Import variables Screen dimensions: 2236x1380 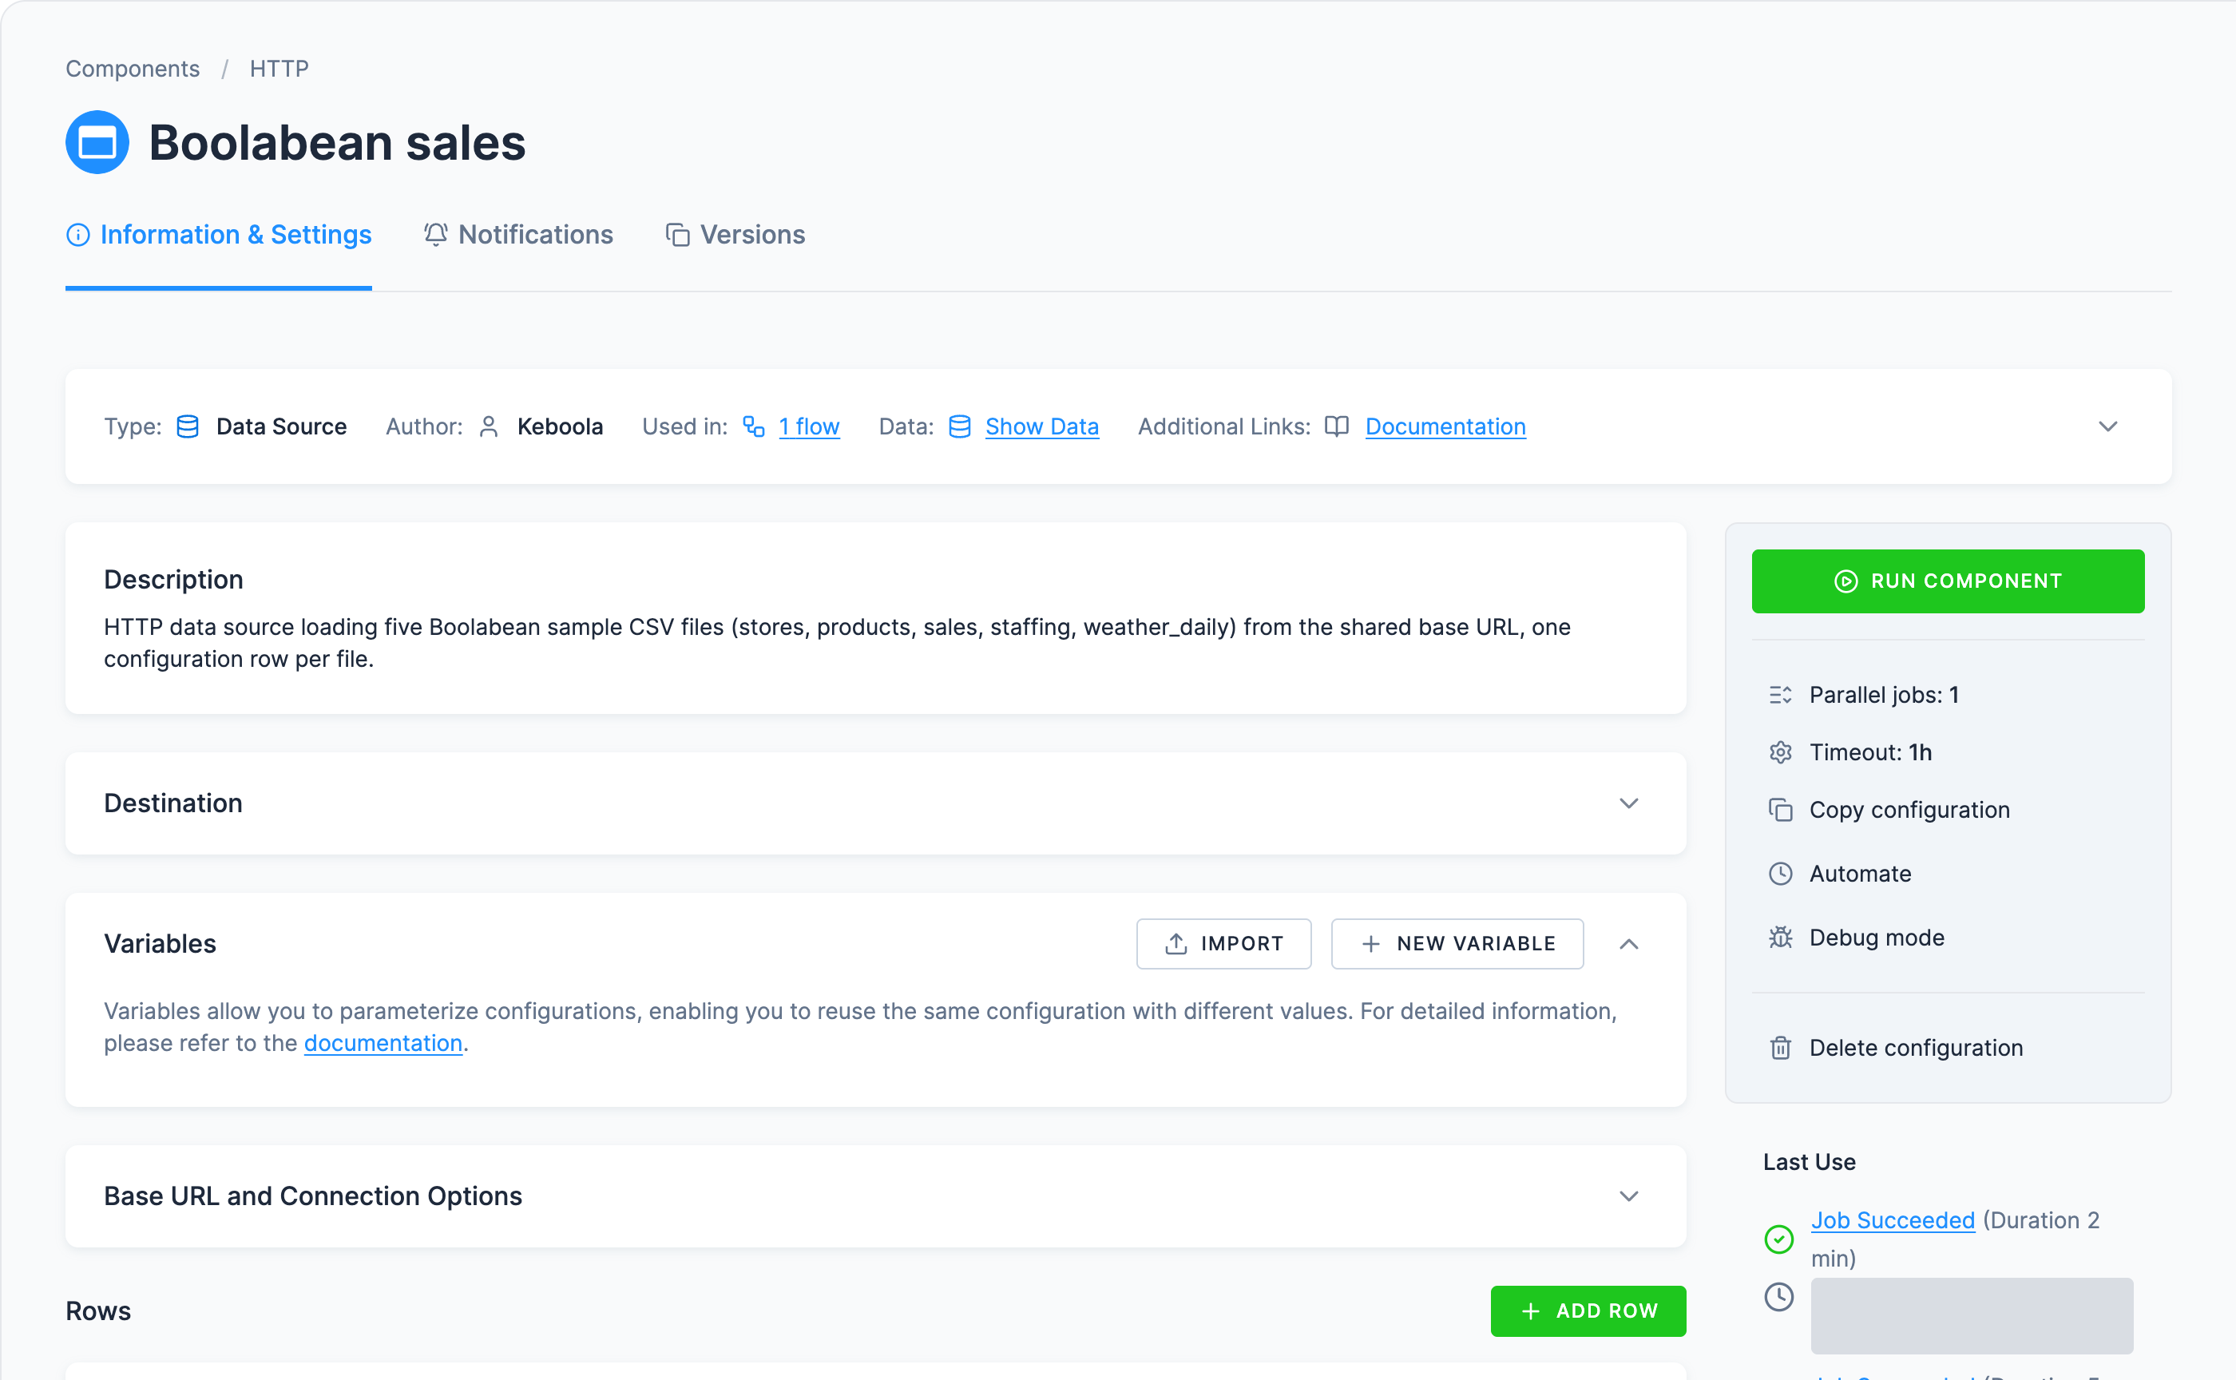point(1223,945)
